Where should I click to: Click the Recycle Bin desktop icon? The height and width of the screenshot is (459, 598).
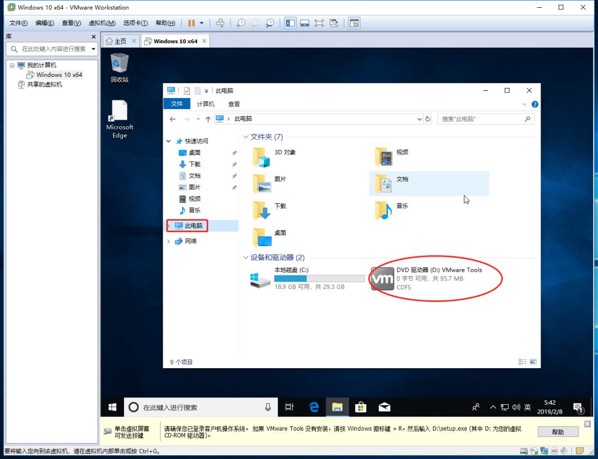tap(120, 68)
